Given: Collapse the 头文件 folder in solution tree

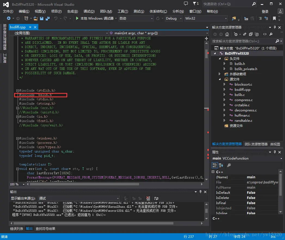Looking at the screenshot, I should point(220,58).
